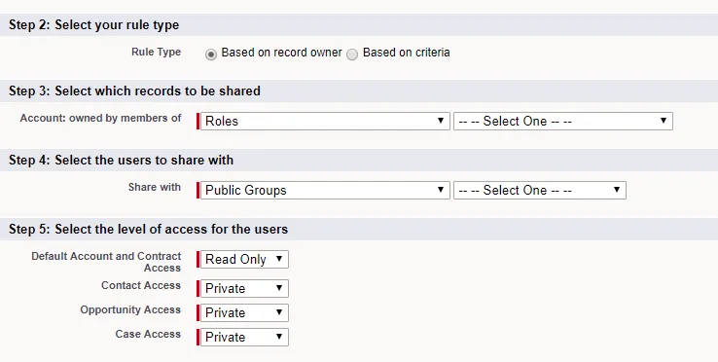The image size is (718, 362).
Task: Open the Public Groups share-with dropdown
Action: tap(325, 190)
